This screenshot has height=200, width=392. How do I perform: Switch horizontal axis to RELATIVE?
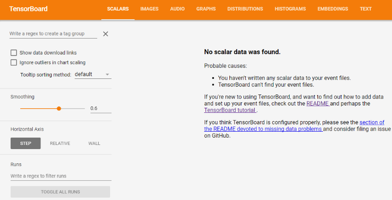60,143
